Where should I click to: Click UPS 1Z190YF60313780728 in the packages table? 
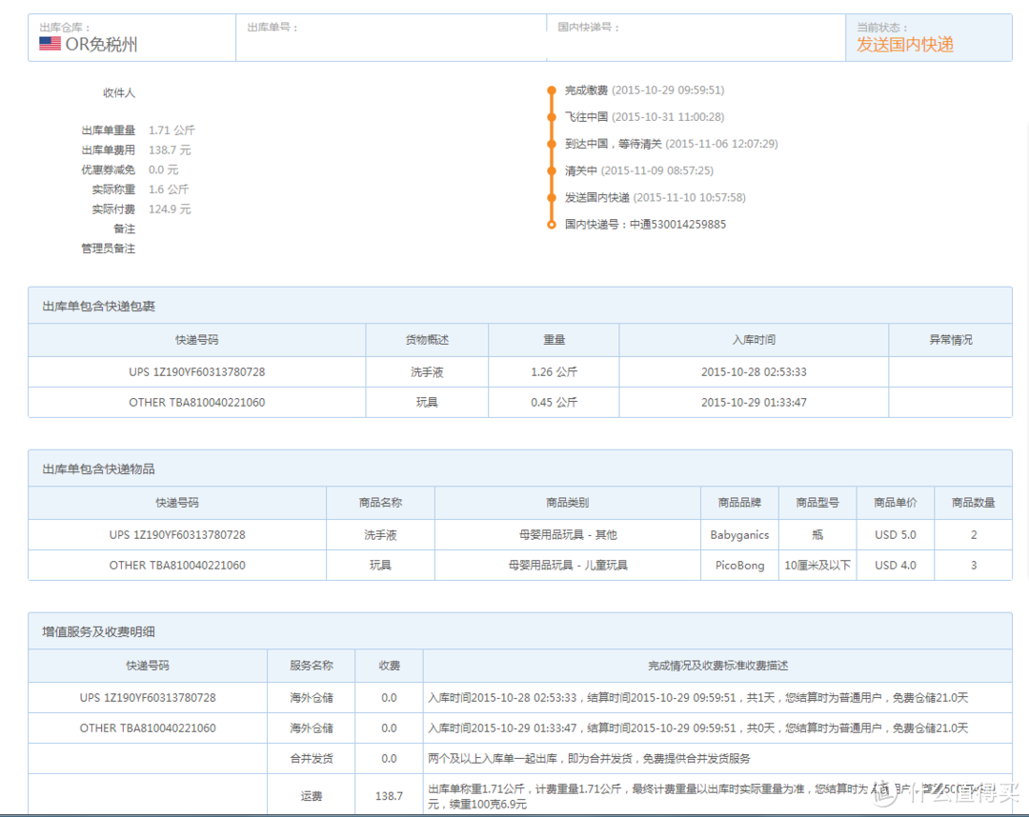tap(197, 371)
